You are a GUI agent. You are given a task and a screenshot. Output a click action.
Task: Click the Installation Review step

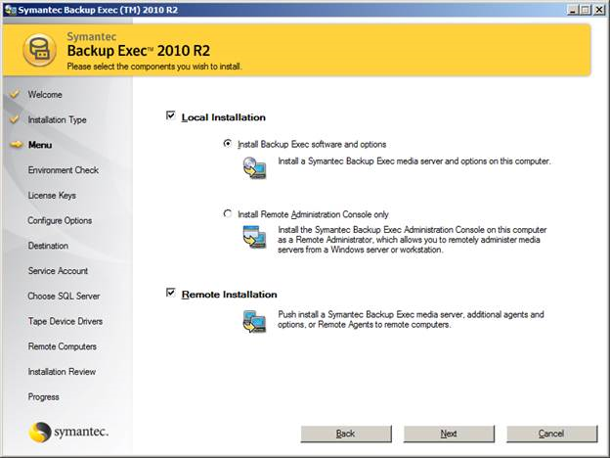[x=62, y=372]
